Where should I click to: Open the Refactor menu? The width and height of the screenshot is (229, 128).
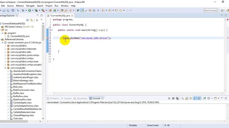(x=20, y=6)
